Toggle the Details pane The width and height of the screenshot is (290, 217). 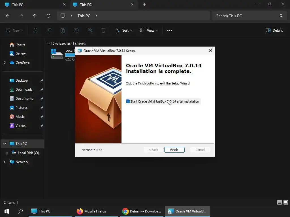(274, 30)
